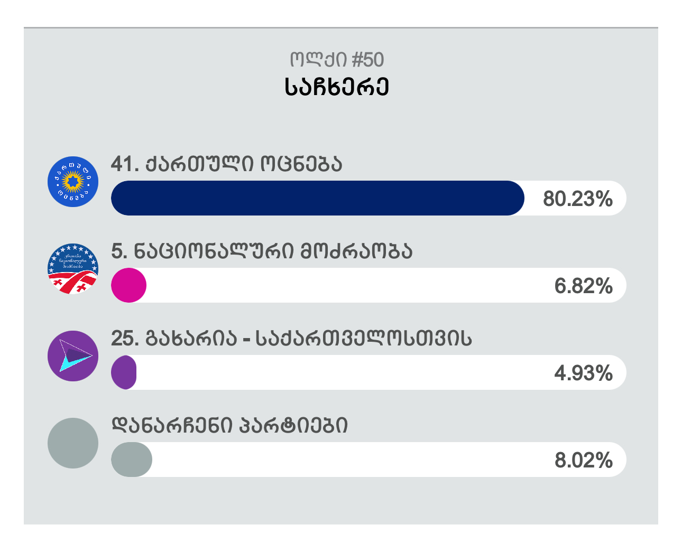Click the 4.93% percentage figure
The height and width of the screenshot is (534, 682).
[583, 373]
